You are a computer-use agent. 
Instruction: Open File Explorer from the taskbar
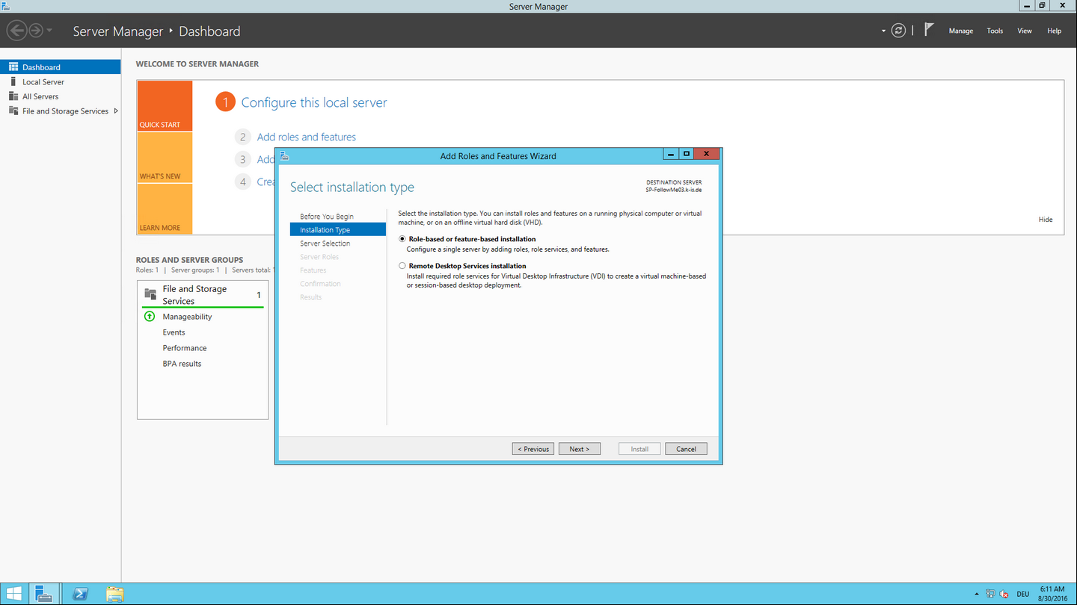[114, 595]
